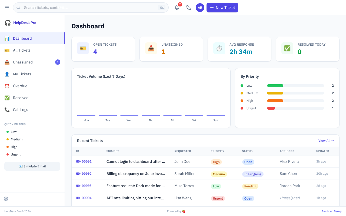
Task: Click the notifications bell icon
Action: click(x=177, y=8)
